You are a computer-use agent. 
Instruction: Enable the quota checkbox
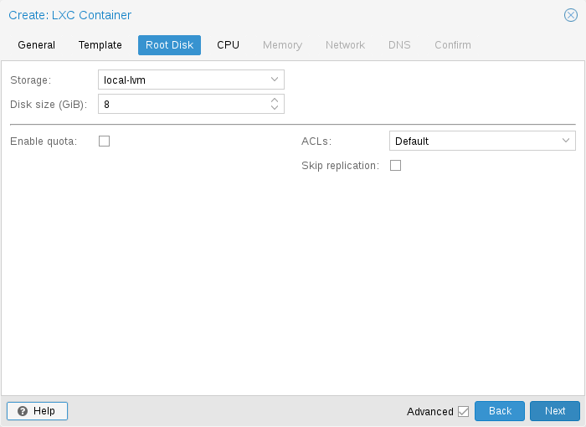[105, 141]
